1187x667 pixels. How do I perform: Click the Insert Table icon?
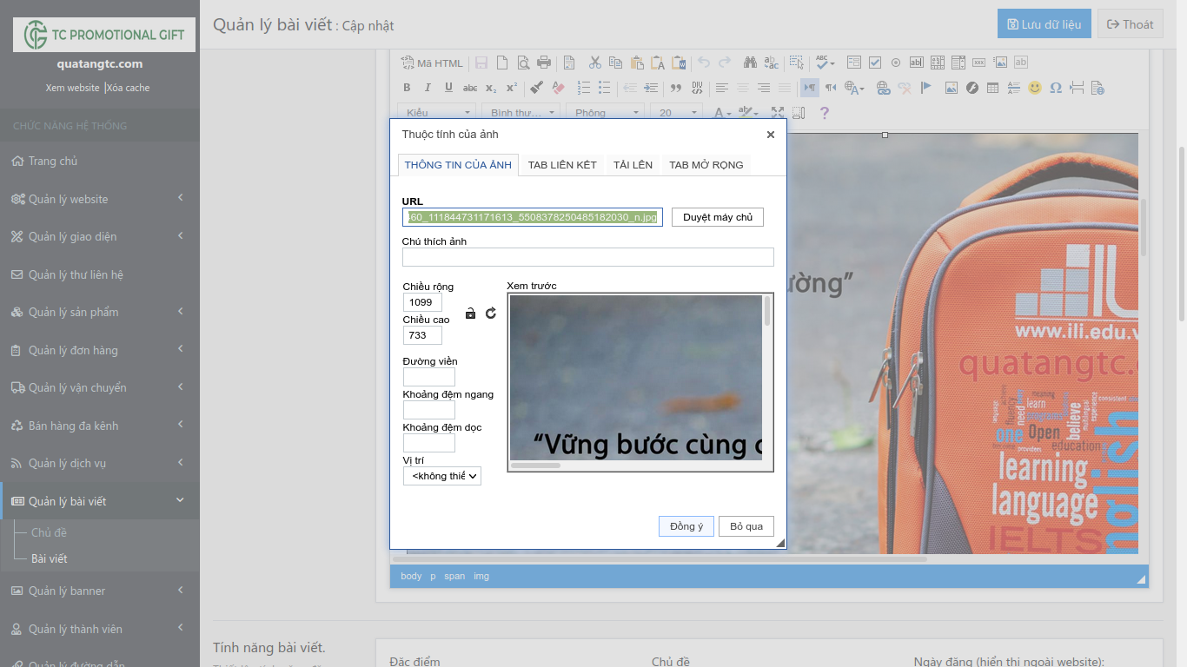tap(992, 88)
